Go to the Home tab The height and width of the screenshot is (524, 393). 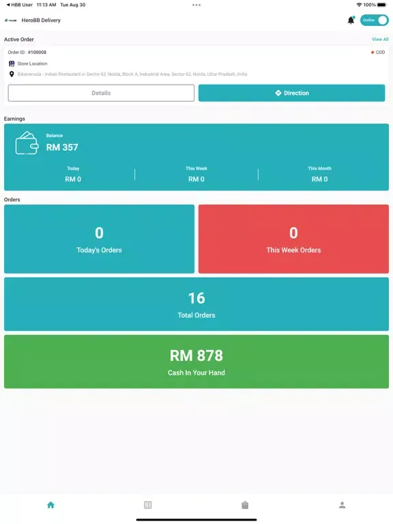coord(50,505)
